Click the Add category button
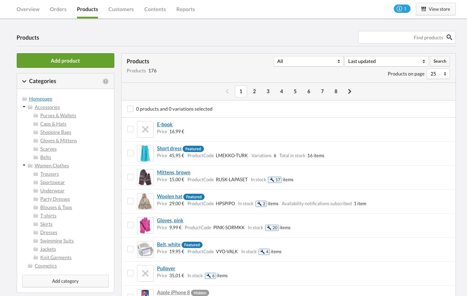Image resolution: width=467 pixels, height=296 pixels. 66,281
